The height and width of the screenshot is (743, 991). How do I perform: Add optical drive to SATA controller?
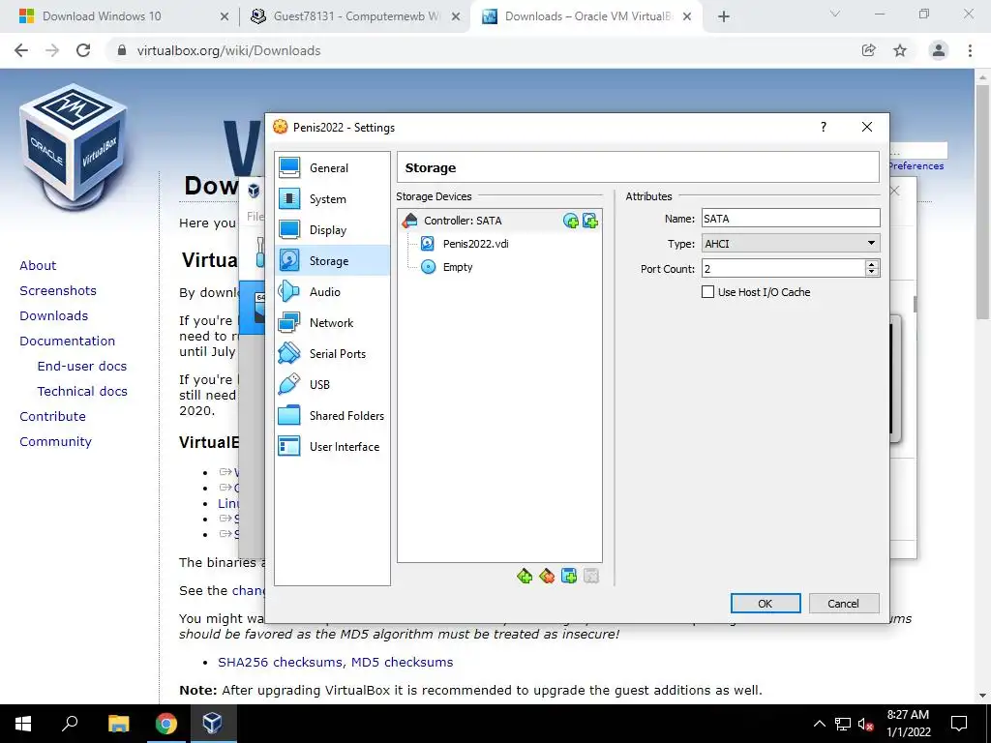(x=571, y=221)
